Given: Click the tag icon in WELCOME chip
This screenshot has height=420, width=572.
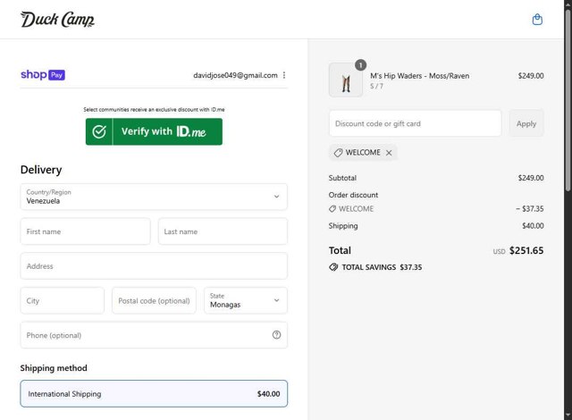Looking at the screenshot, I should [338, 153].
